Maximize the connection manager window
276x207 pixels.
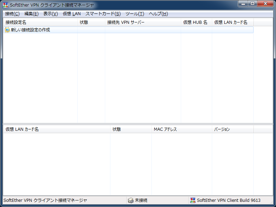[253, 3]
